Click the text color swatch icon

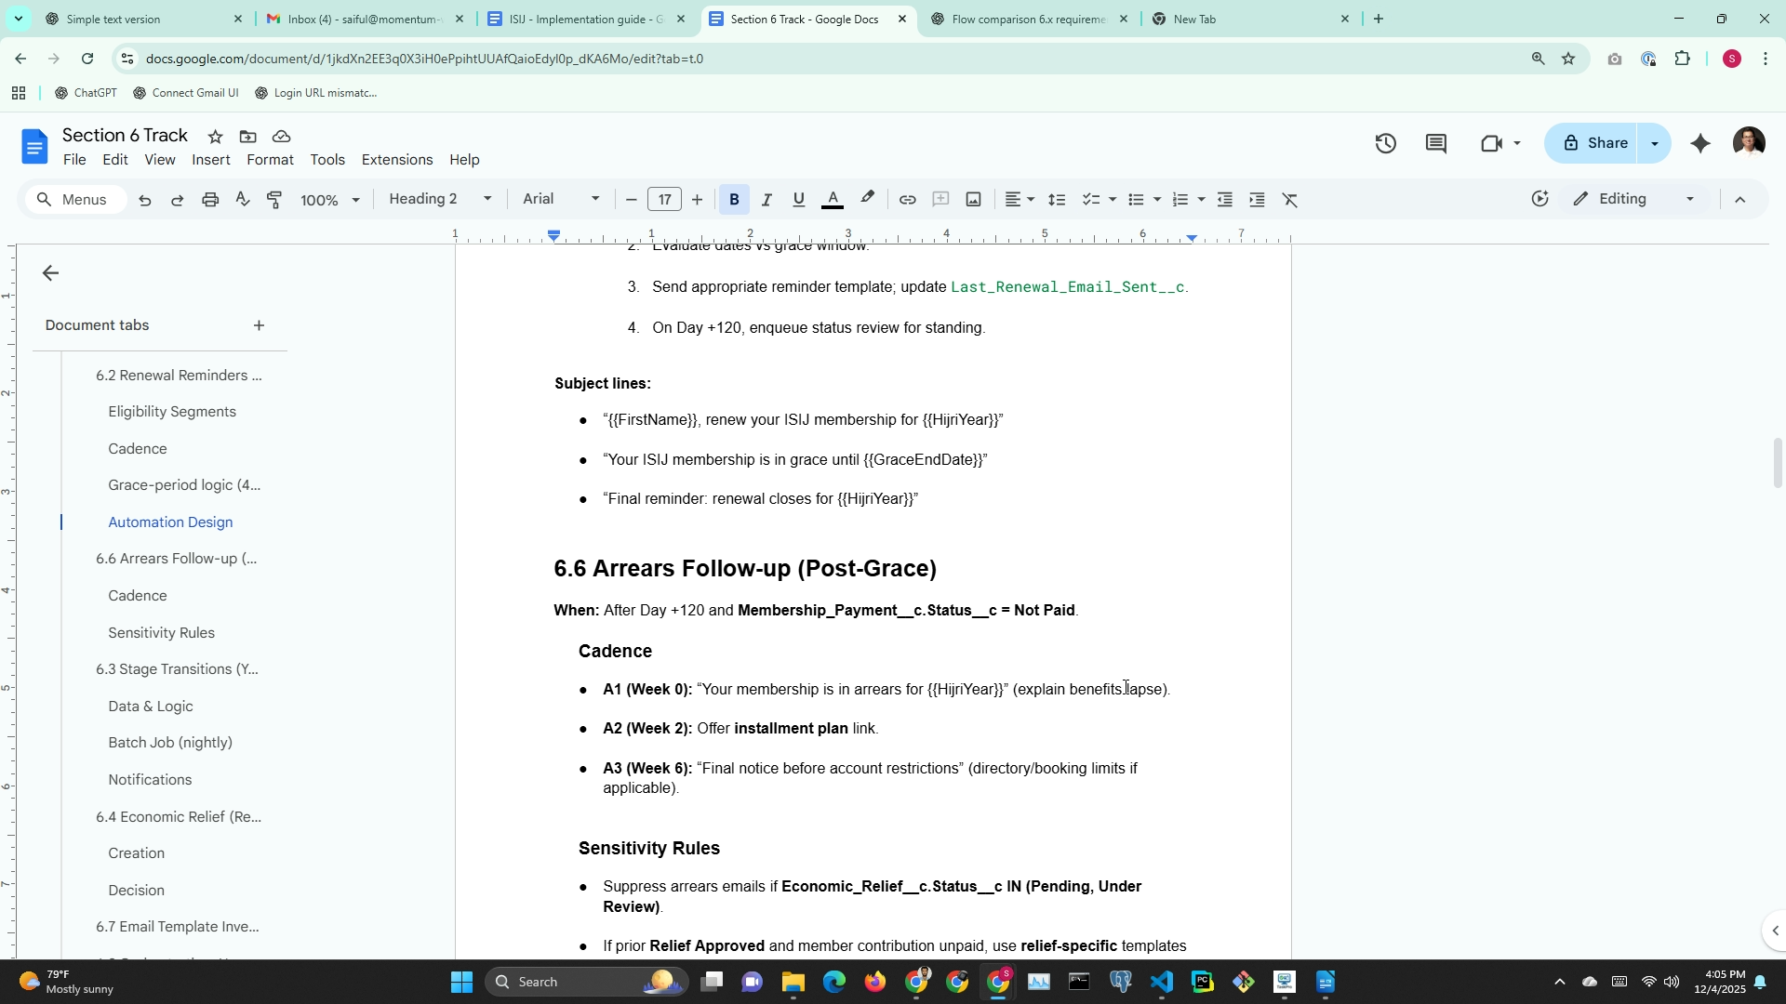(833, 200)
